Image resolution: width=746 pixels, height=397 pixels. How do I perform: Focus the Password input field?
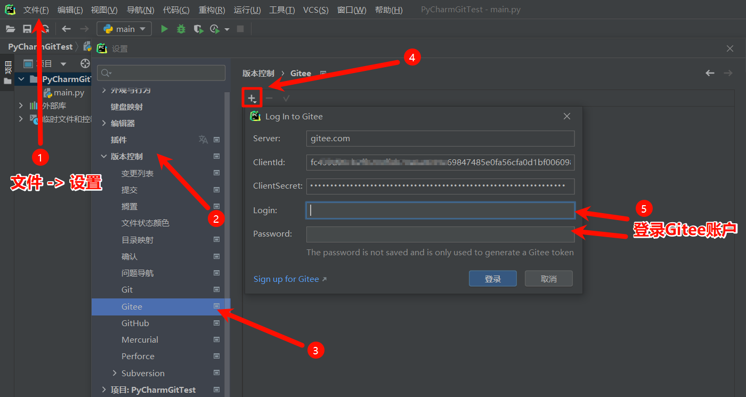[440, 234]
